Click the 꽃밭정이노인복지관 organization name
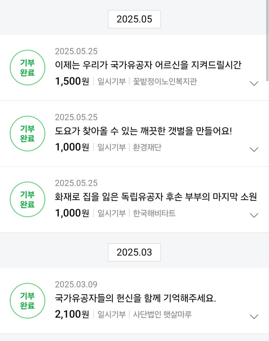Screen dimensions: 269x341 [x=165, y=82]
